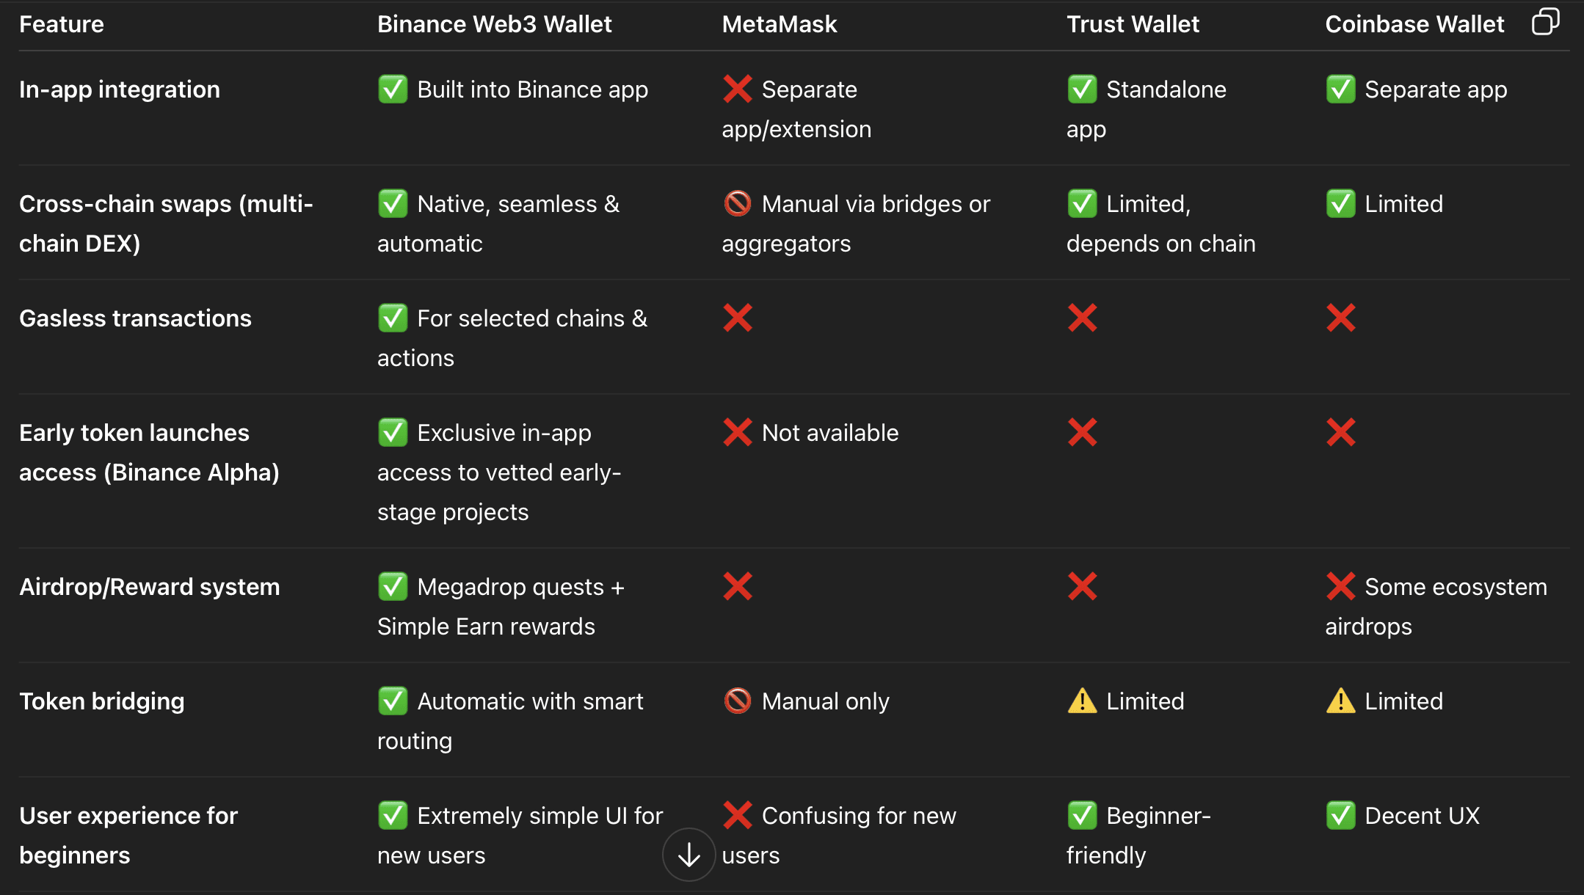The width and height of the screenshot is (1584, 895).
Task: Click the green checkmark beside Built into Binance app
Action: coord(393,89)
